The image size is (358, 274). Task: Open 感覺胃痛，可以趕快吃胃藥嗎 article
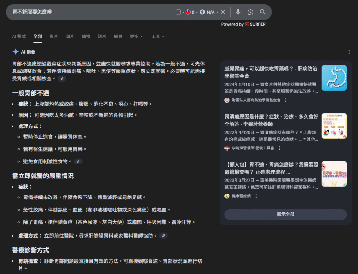(271, 72)
